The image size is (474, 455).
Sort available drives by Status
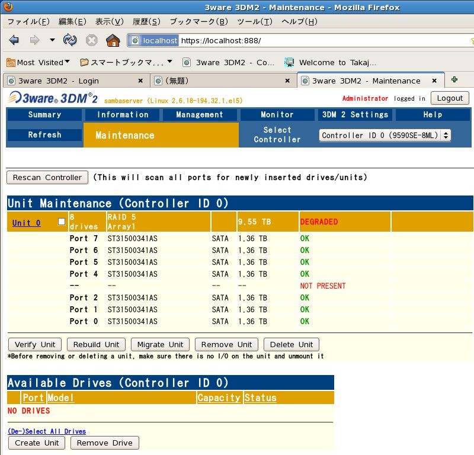click(x=260, y=398)
